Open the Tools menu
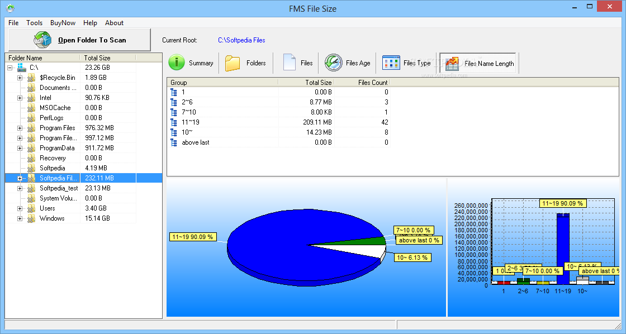Image resolution: width=626 pixels, height=334 pixels. click(34, 23)
